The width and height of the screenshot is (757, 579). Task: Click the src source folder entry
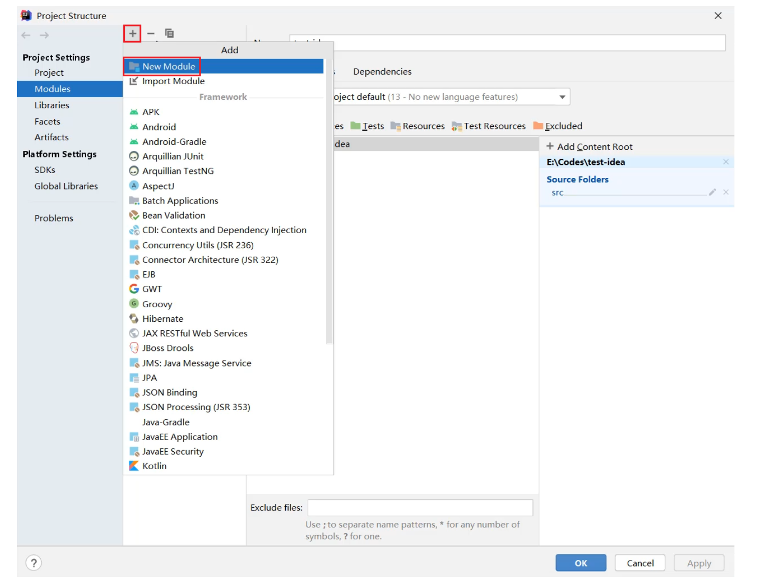pos(557,192)
